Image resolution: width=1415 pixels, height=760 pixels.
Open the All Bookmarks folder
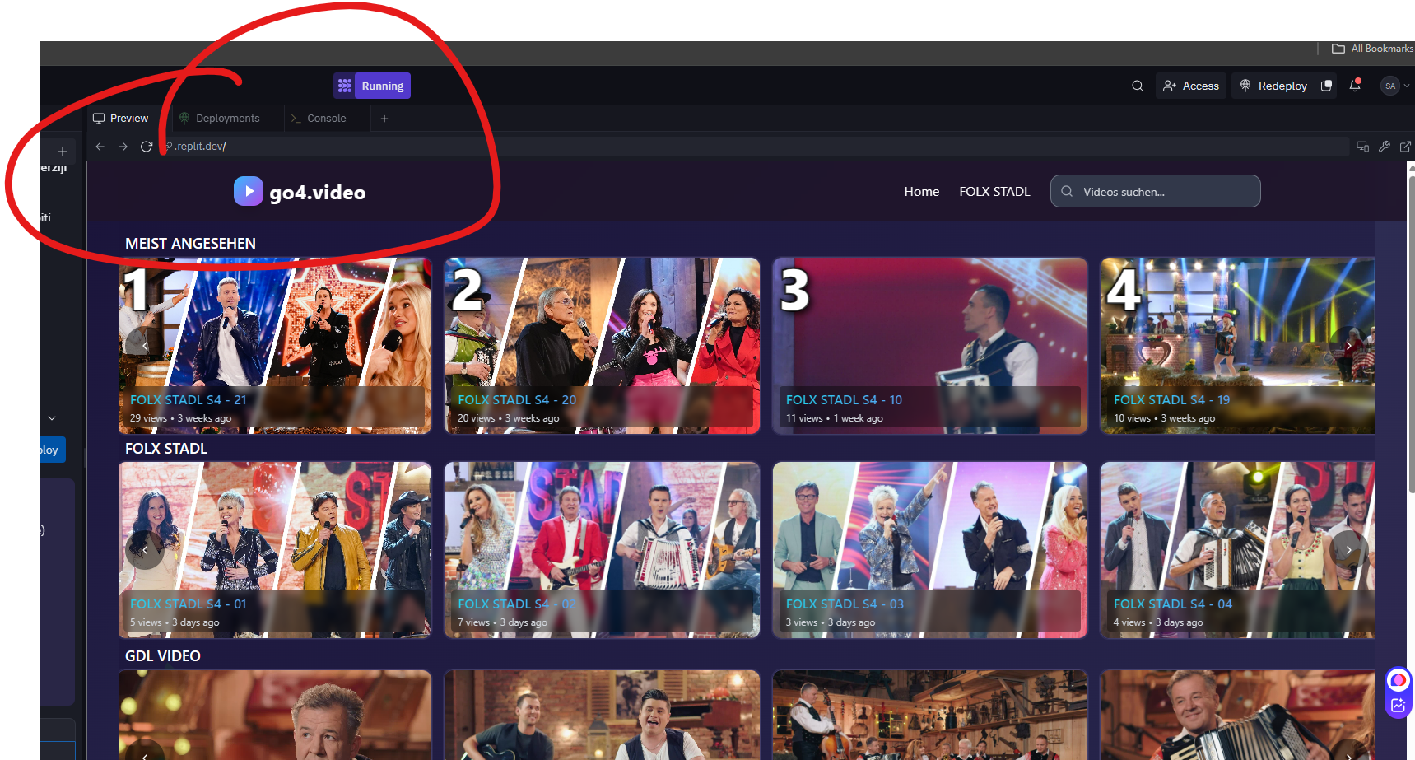1372,49
